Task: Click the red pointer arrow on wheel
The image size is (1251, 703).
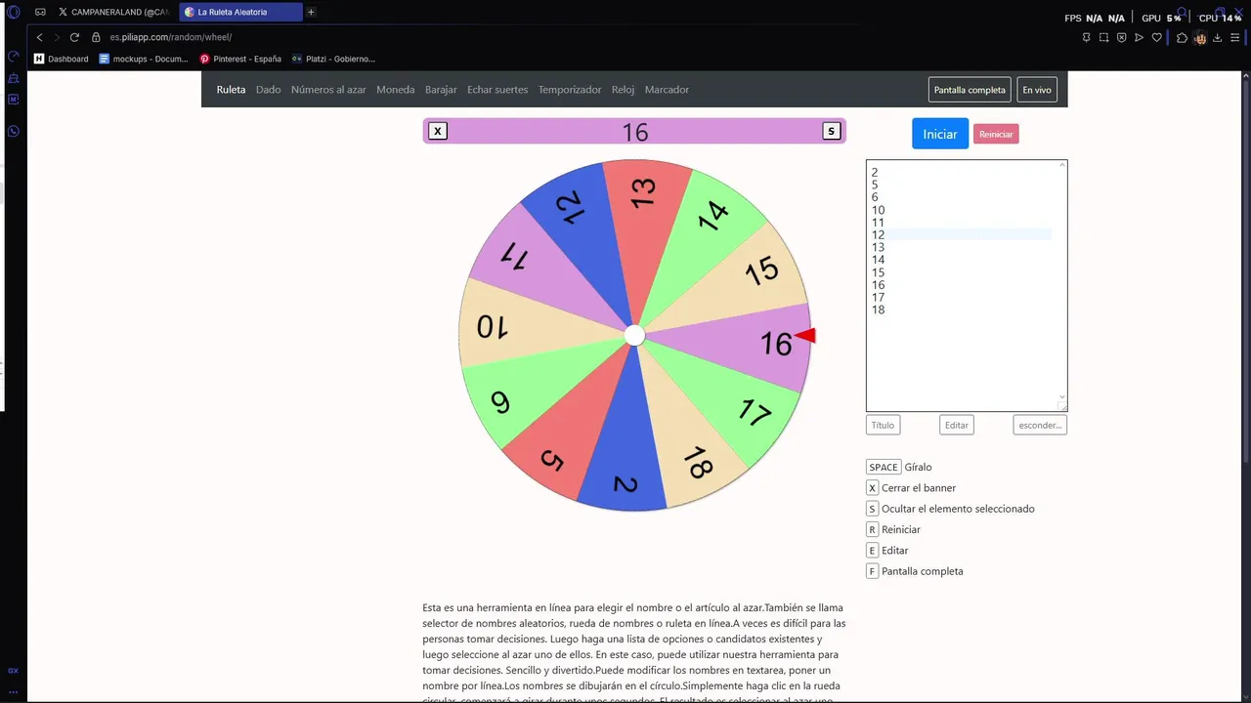Action: pos(805,336)
